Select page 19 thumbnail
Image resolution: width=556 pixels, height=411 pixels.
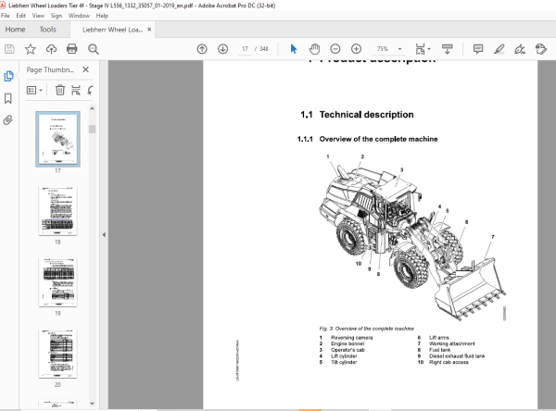(57, 282)
